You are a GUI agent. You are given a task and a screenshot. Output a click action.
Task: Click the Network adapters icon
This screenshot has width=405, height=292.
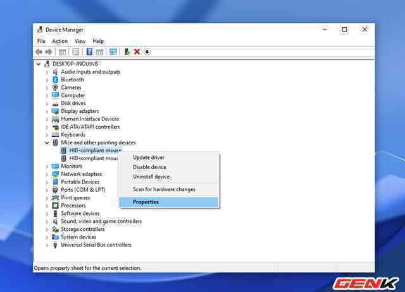point(55,174)
